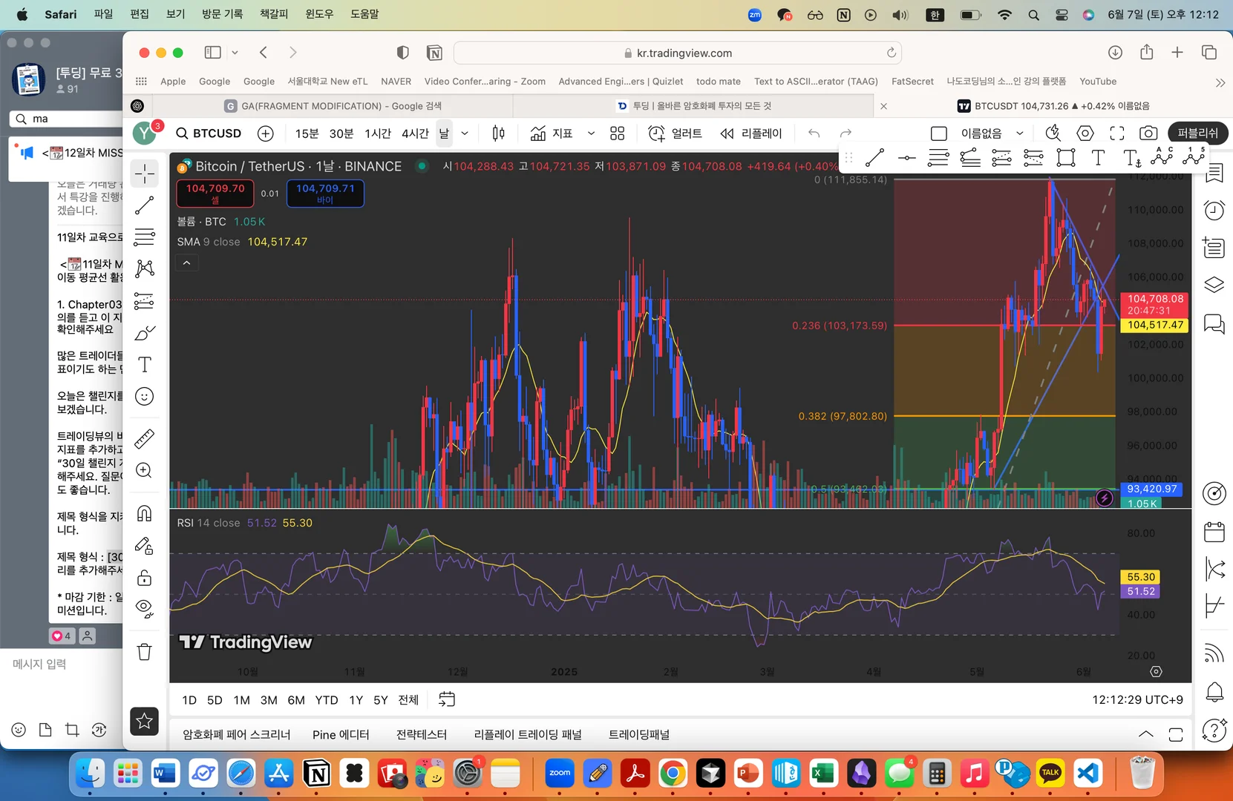Select the crosshair cursor tool
Image resolution: width=1233 pixels, height=801 pixels.
(145, 174)
